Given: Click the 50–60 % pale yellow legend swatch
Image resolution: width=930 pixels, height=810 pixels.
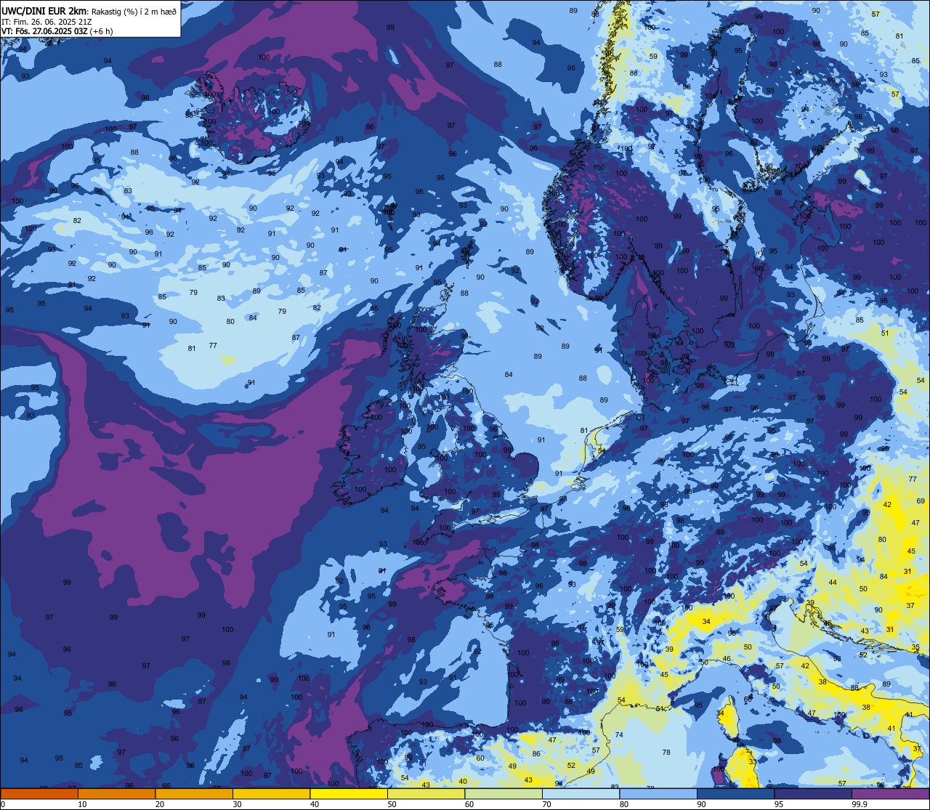Looking at the screenshot, I should 426,794.
